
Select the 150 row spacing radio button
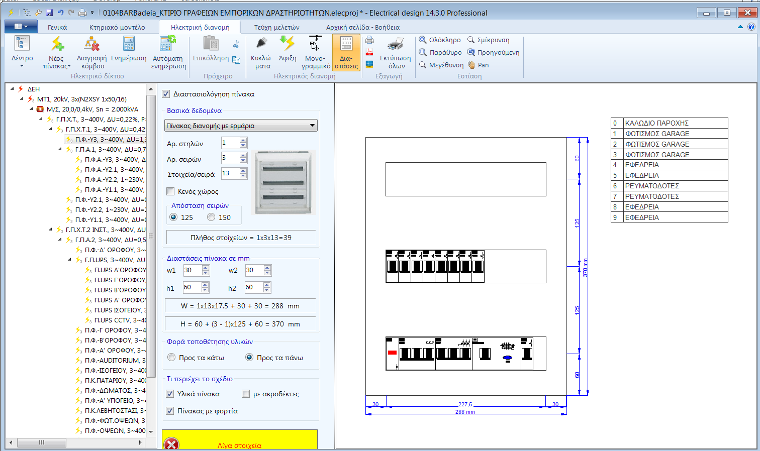click(x=211, y=216)
